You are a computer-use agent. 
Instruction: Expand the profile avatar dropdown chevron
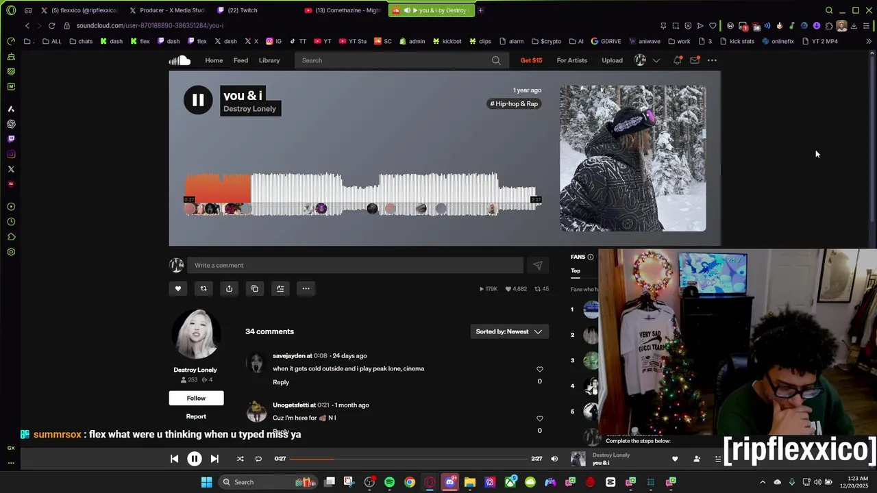[x=656, y=60]
